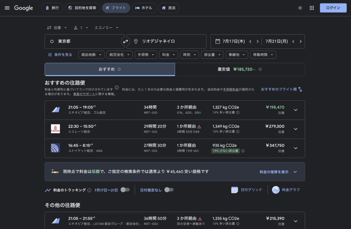Click info icon beside おすすめ tab

(119, 69)
